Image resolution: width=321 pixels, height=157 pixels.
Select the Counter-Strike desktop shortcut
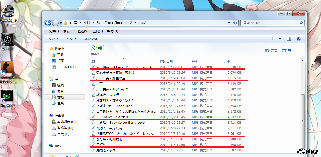[x=7, y=69]
